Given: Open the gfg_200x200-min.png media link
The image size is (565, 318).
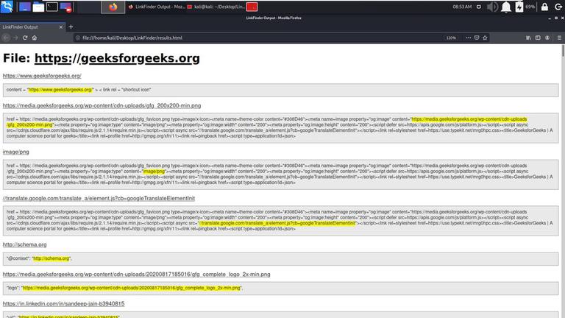Looking at the screenshot, I should tap(102, 106).
